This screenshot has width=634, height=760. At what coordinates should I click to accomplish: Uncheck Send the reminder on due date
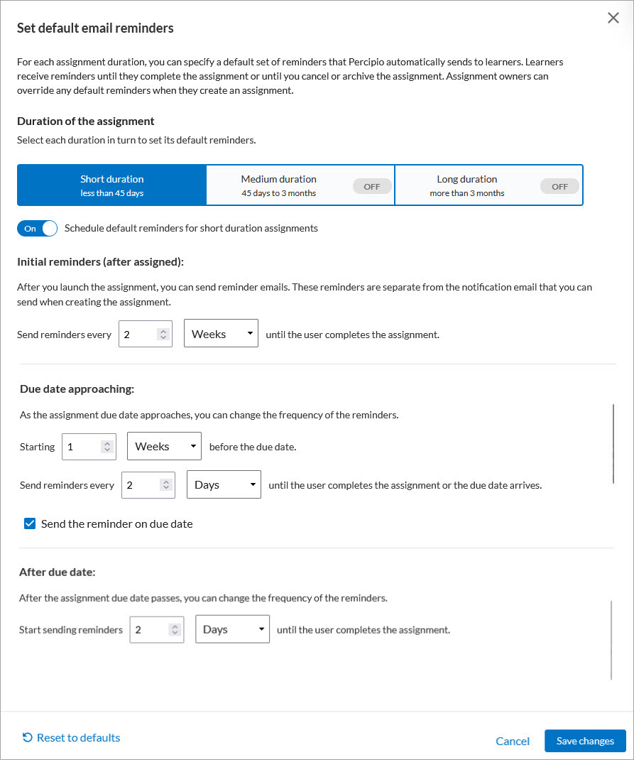(30, 524)
